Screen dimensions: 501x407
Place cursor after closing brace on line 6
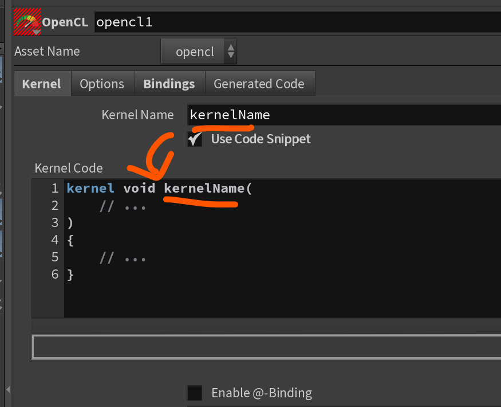75,275
